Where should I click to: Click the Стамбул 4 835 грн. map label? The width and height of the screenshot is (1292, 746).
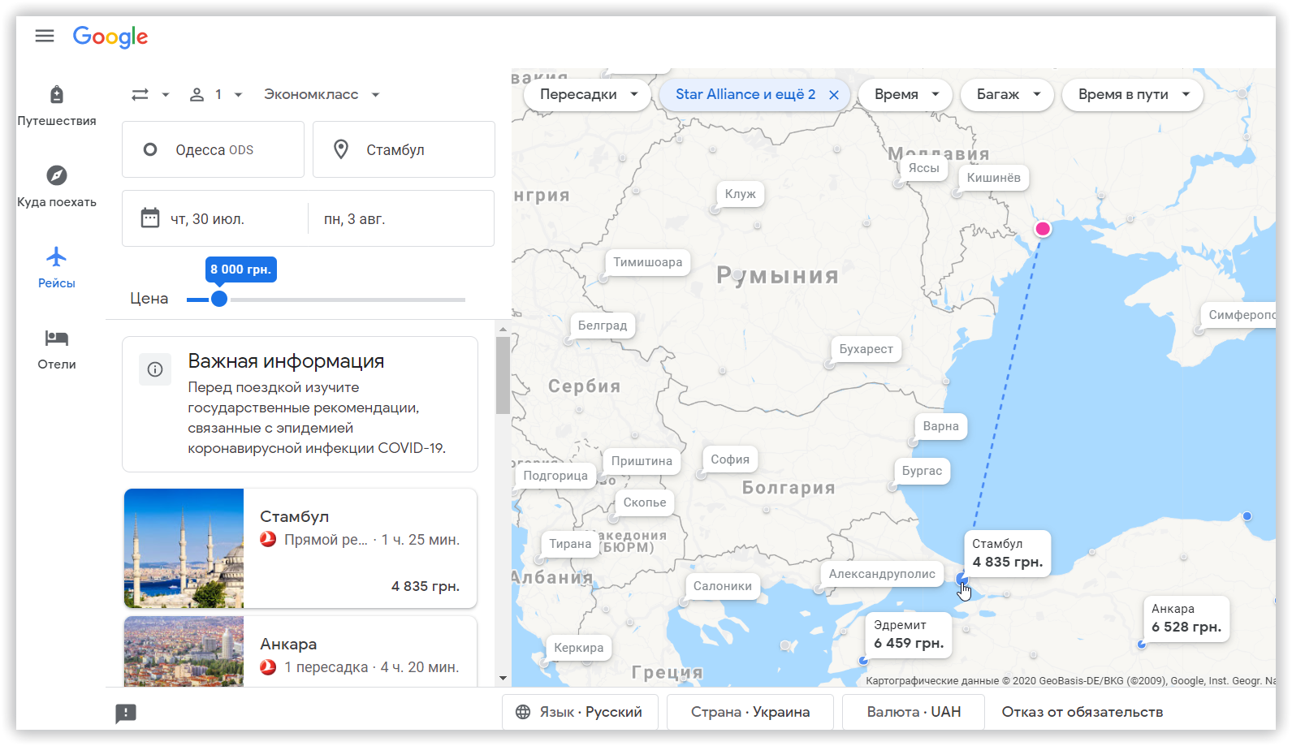[1007, 553]
